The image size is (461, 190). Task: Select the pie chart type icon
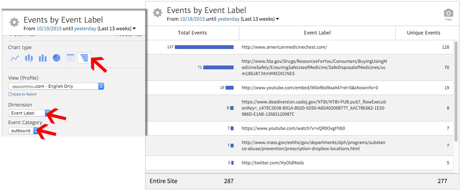(x=56, y=58)
